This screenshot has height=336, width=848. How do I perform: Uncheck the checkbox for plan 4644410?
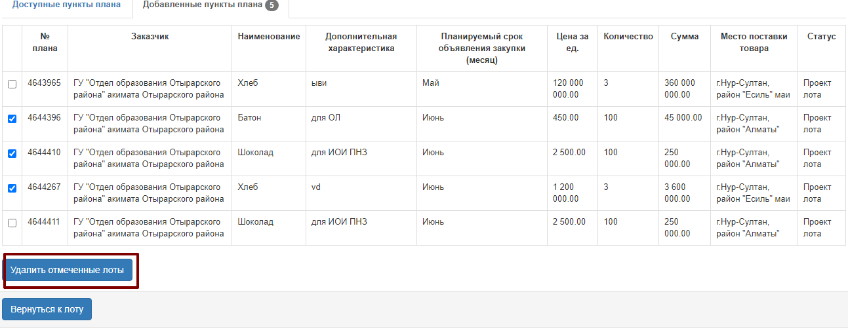[x=12, y=154]
